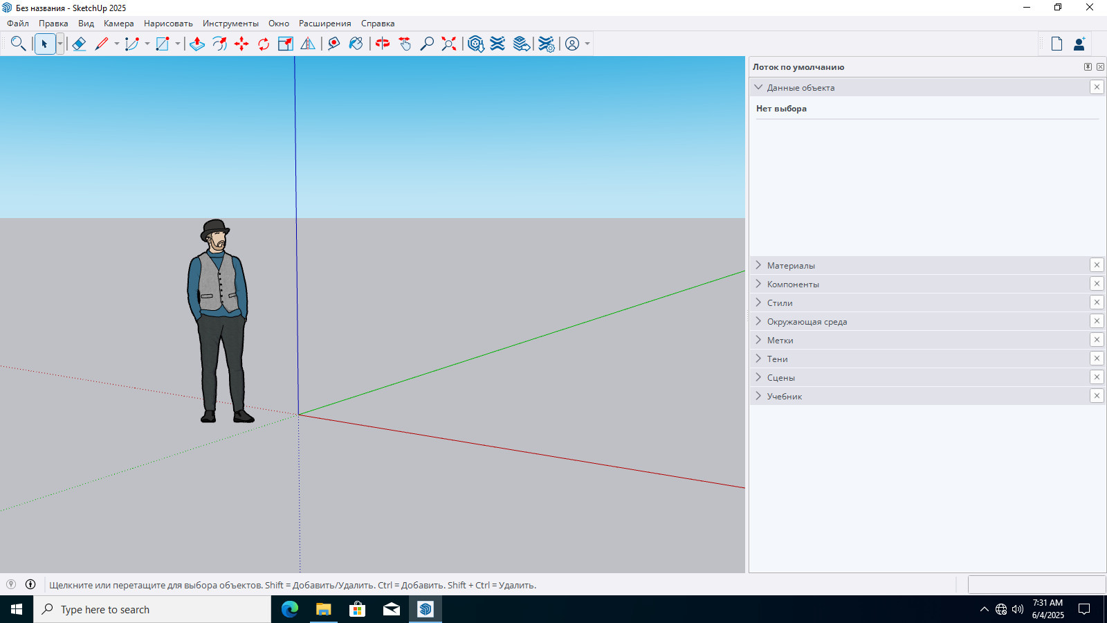Close the Данные объекта panel with X

tap(1097, 87)
